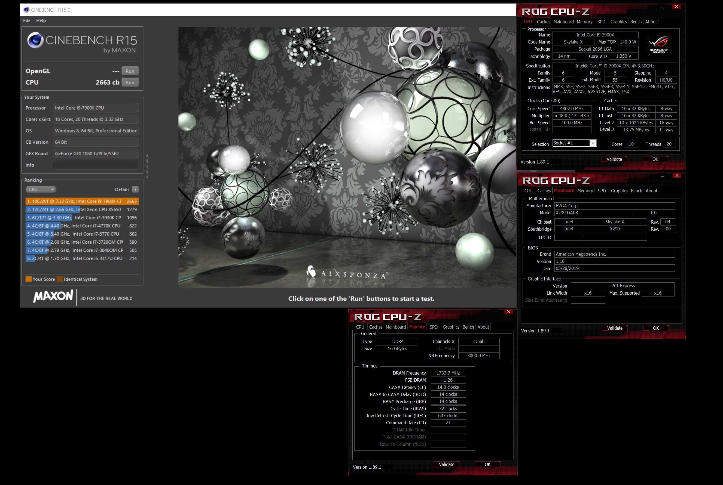723x485 pixels.
Task: Click the 4802.0 MHz Core Speed value
Action: coord(572,109)
